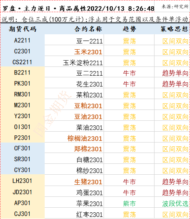Click contract name 苹果2301

(89, 204)
